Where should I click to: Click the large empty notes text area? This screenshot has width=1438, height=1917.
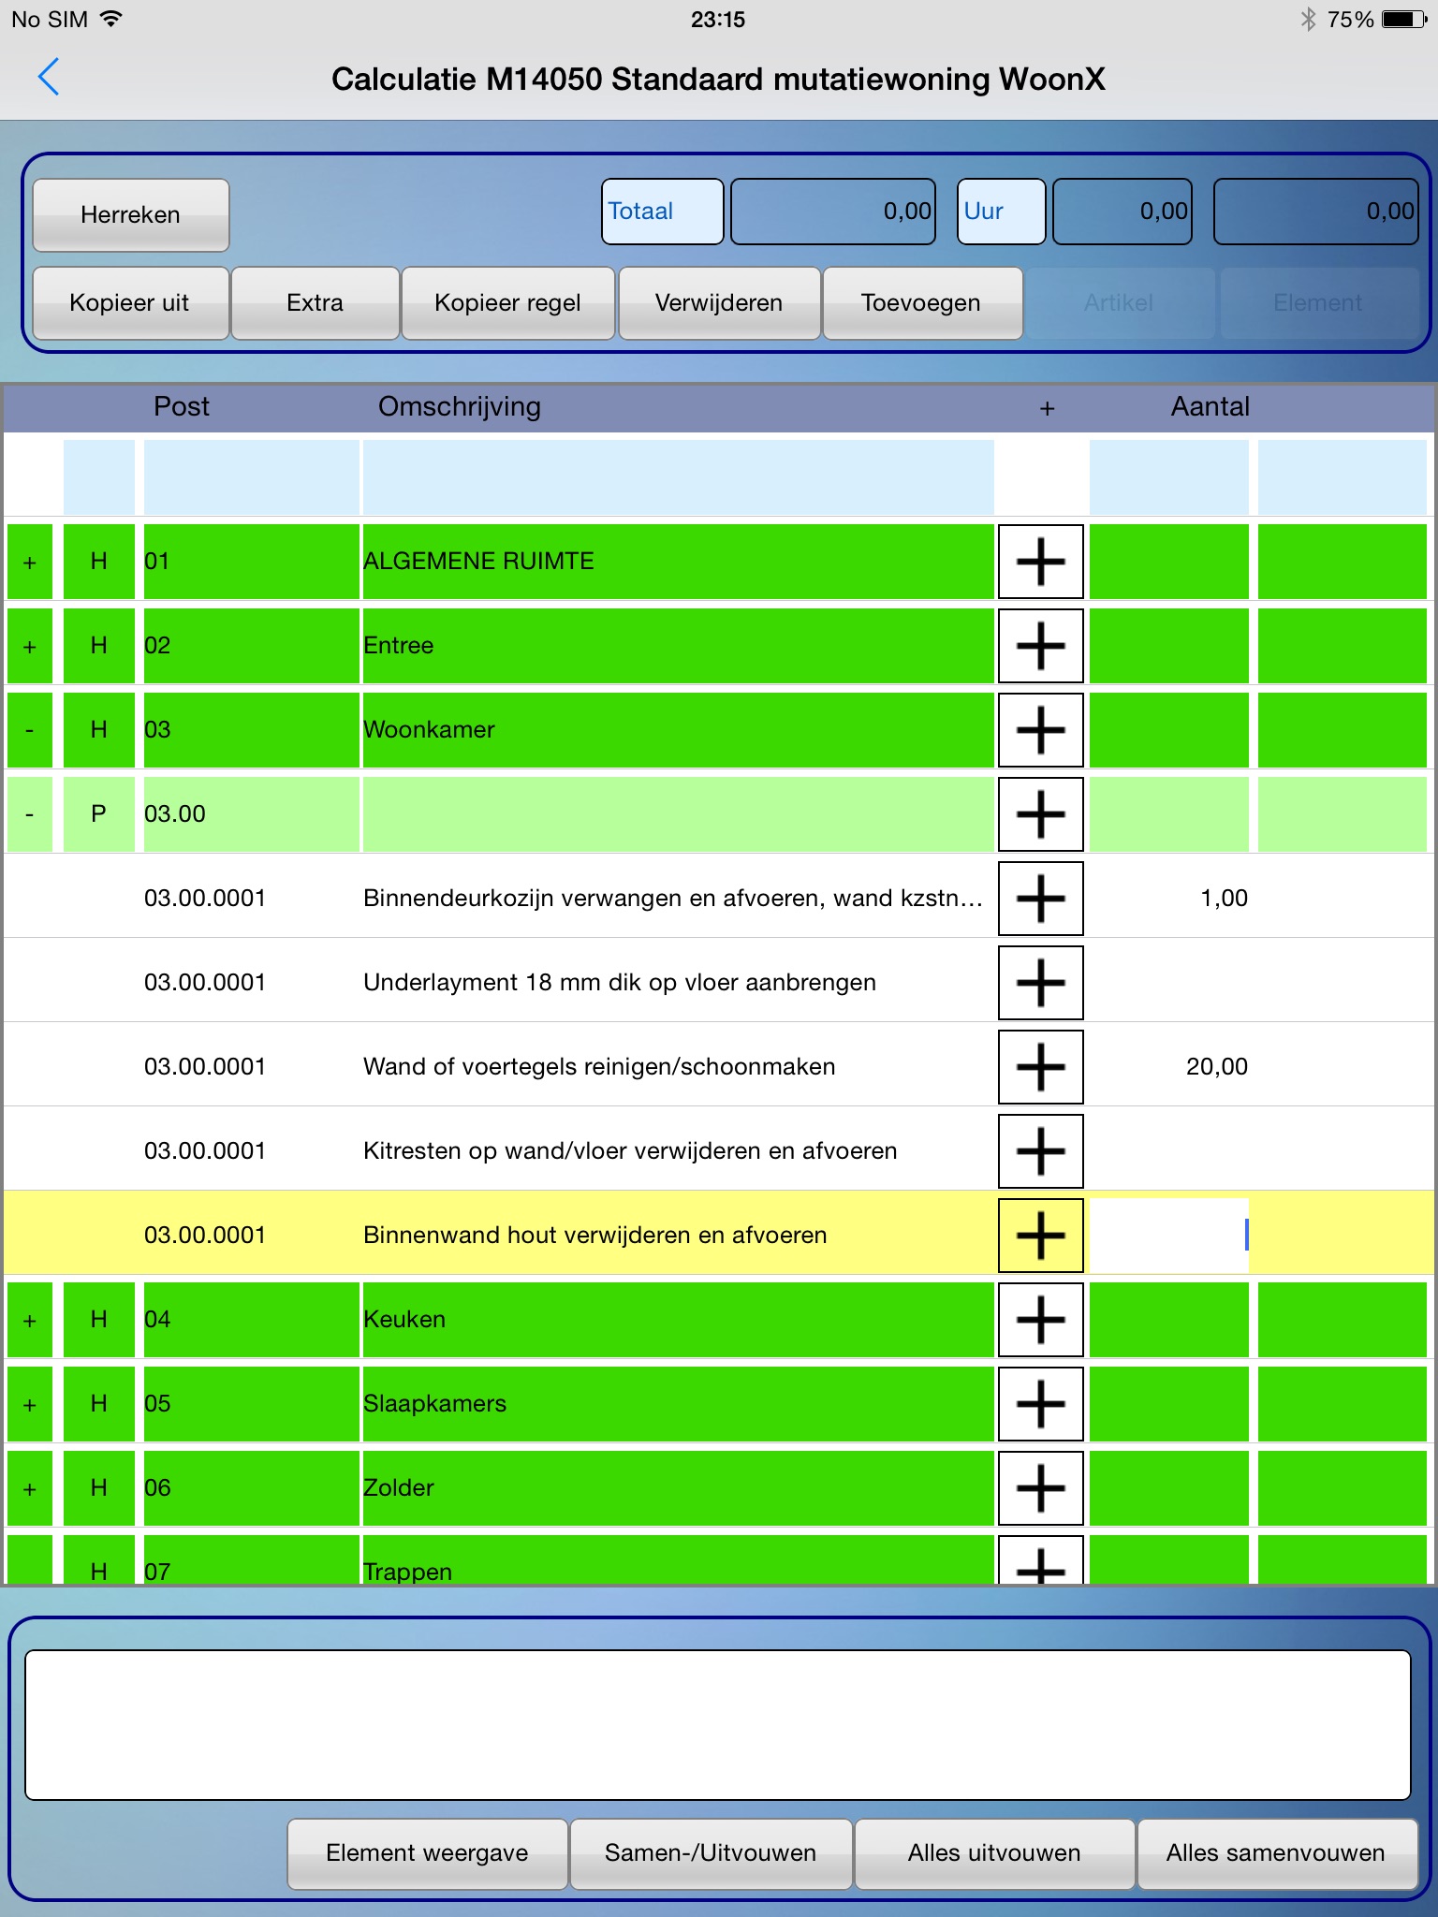tap(718, 1724)
